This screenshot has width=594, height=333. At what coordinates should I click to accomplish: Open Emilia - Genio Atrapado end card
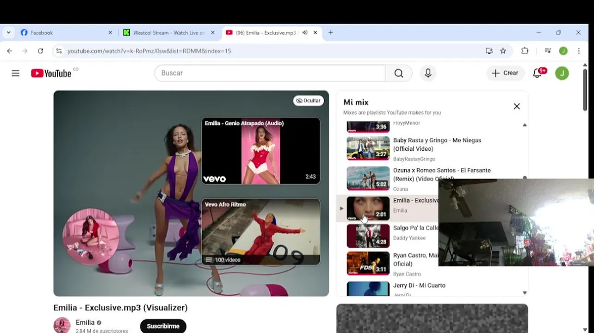[x=260, y=151]
